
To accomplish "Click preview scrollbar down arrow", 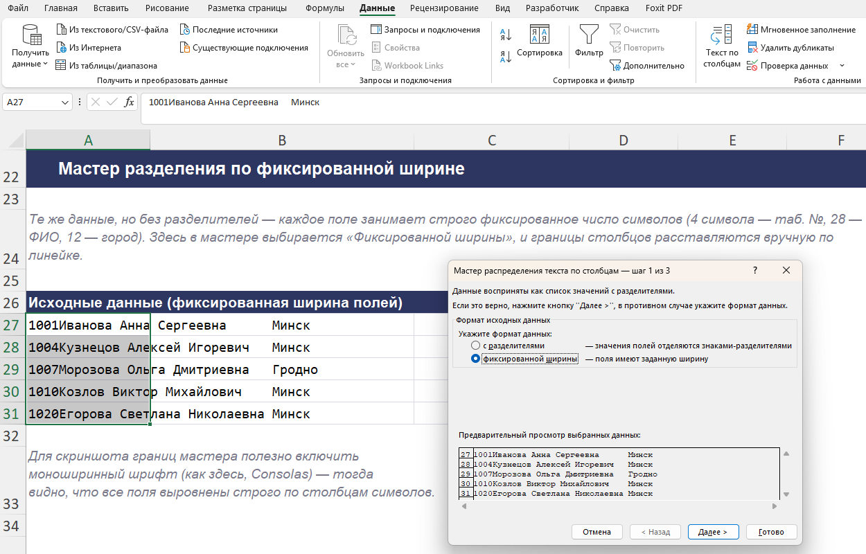I will coord(786,494).
